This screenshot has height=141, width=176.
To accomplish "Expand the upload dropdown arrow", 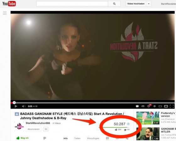I will coord(149,4).
